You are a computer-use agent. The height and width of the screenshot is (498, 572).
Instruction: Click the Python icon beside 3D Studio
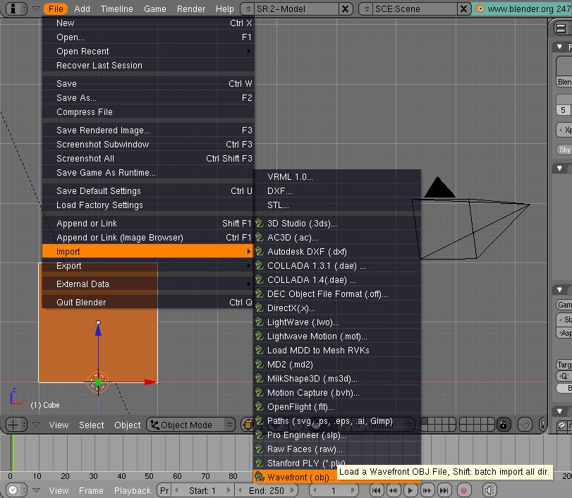coord(260,223)
